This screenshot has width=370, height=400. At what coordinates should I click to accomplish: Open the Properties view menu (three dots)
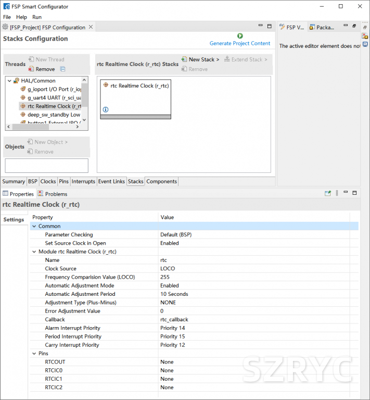(337, 193)
